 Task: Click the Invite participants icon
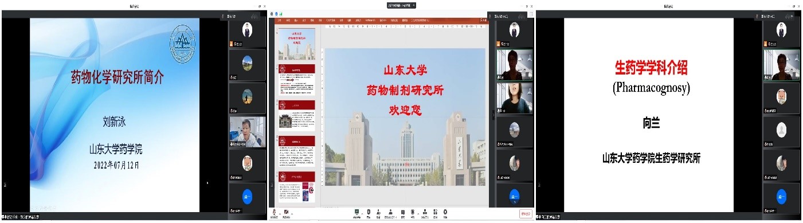(378, 213)
